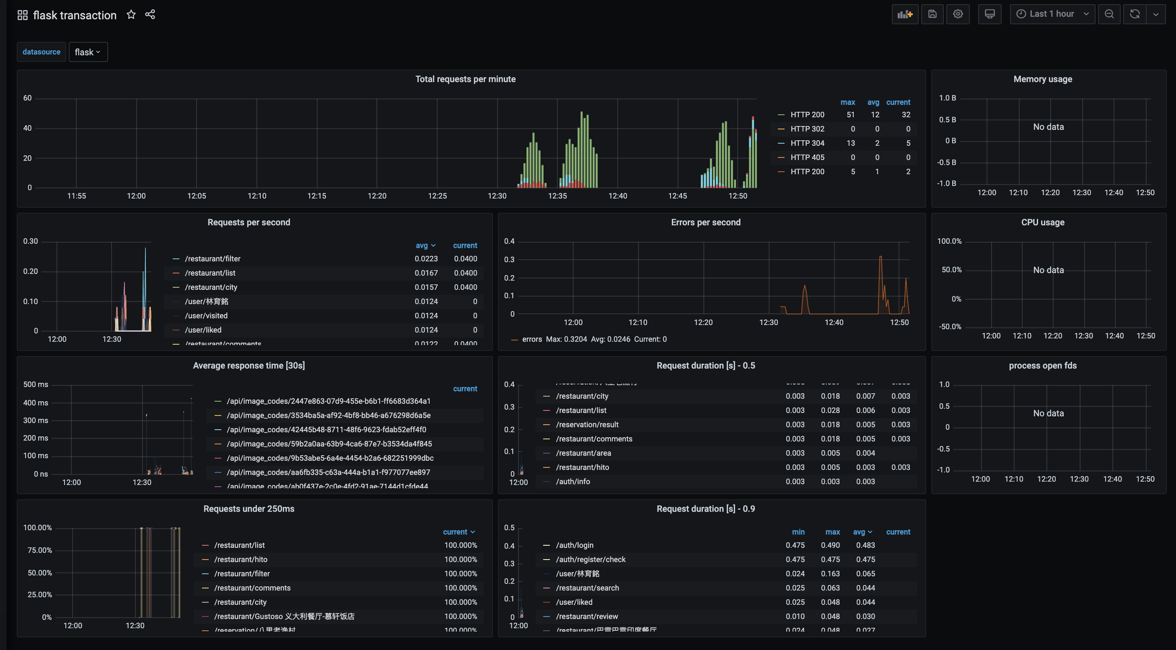Select /restaurant/city in Requests per second legend
Image resolution: width=1176 pixels, height=650 pixels.
pos(211,287)
